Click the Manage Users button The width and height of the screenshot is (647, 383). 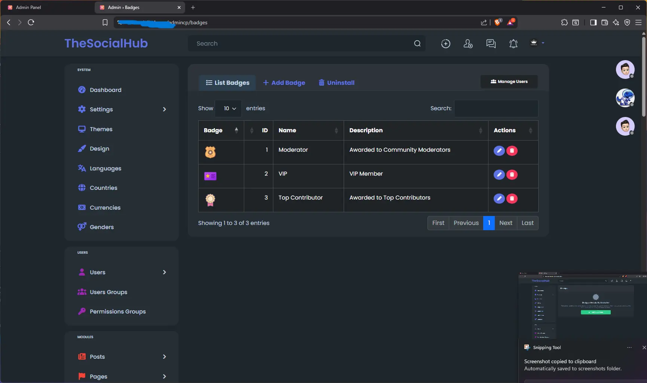[x=509, y=81]
